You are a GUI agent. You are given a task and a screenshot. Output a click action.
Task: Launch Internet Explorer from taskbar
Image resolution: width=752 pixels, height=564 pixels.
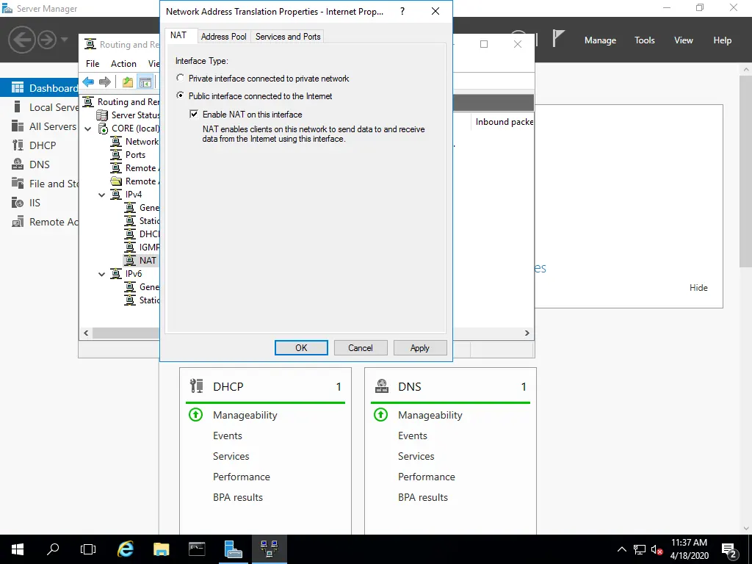point(126,549)
